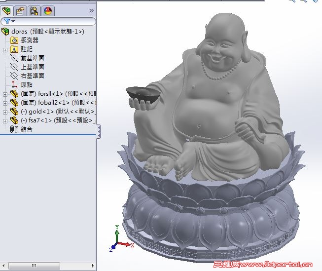Viewport: 322px width, 271px height.
Task: Select the forsll<1> fixed component
Action: tap(58, 94)
